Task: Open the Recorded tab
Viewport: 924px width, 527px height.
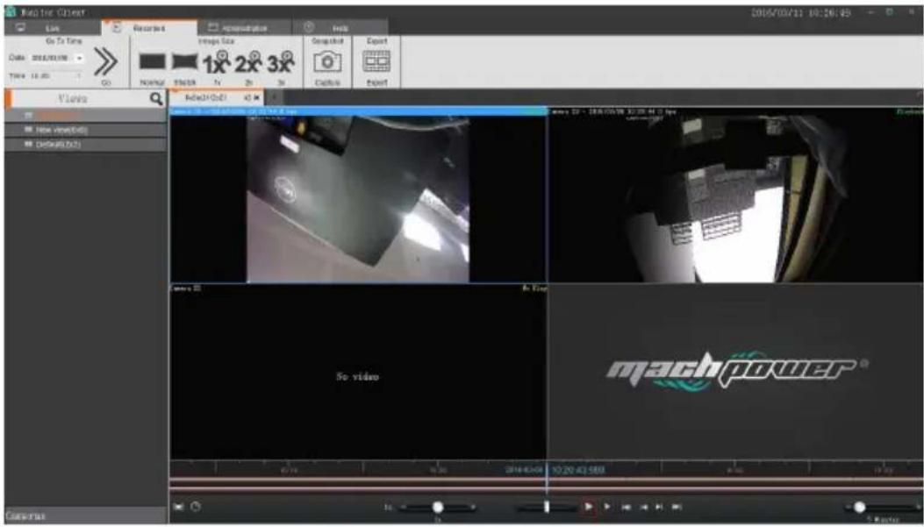Action: 148,28
